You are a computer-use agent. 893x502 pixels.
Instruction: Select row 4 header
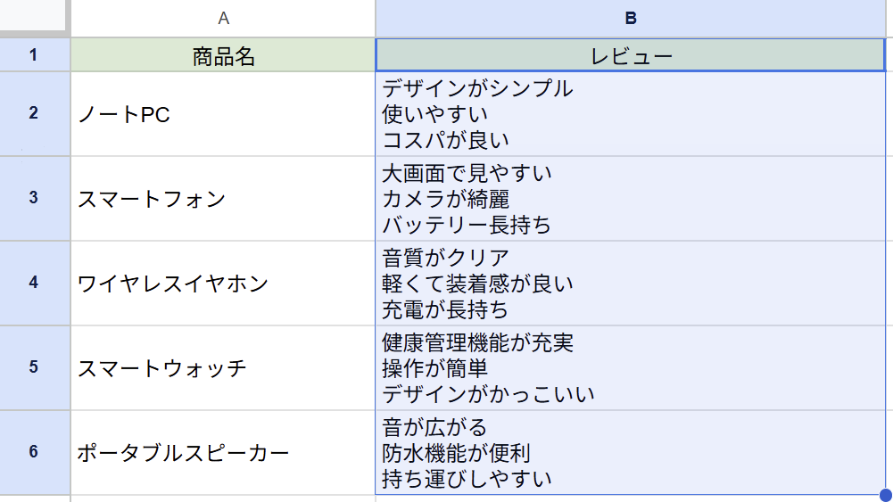[x=34, y=283]
